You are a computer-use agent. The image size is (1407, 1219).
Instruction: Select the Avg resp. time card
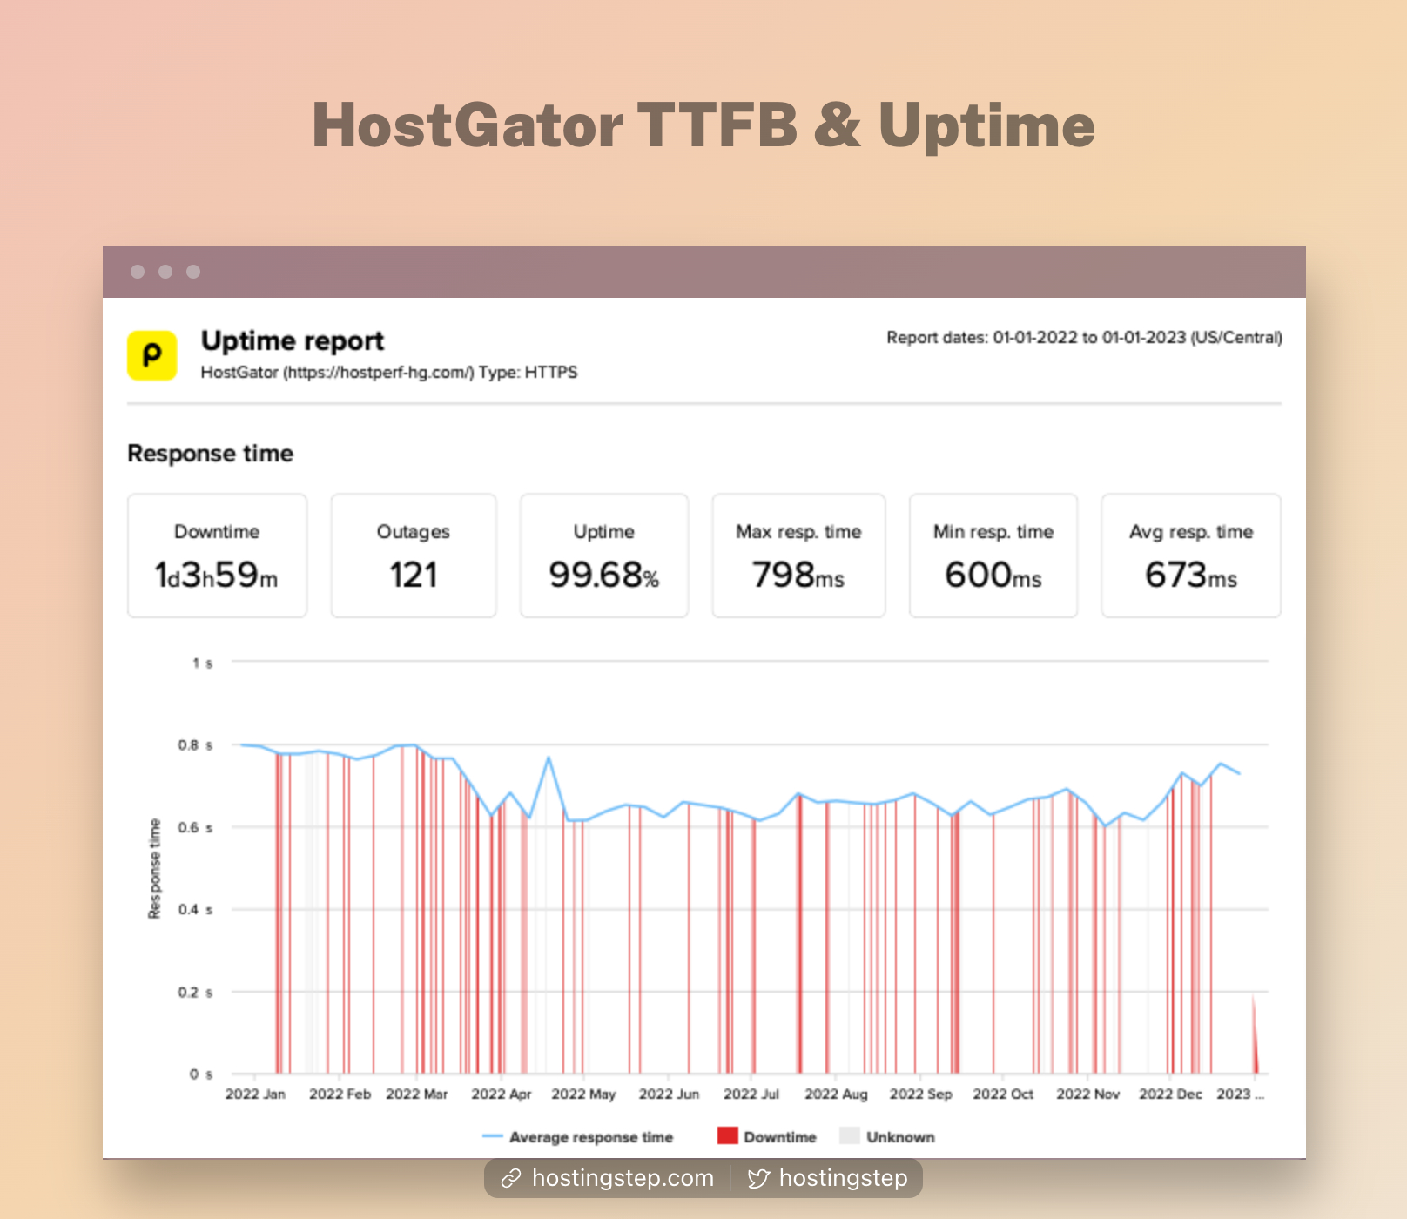(1191, 556)
